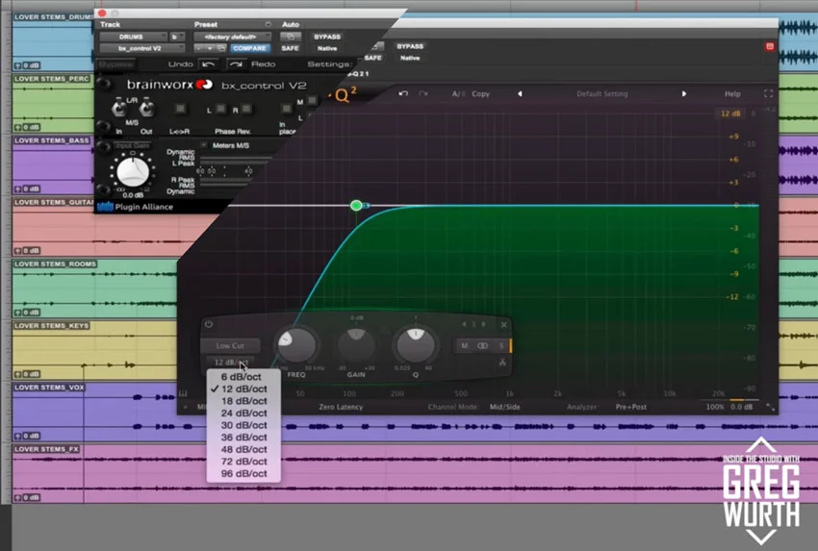Select 72 dB/oct from slope menu
The height and width of the screenshot is (551, 818).
pyautogui.click(x=243, y=462)
